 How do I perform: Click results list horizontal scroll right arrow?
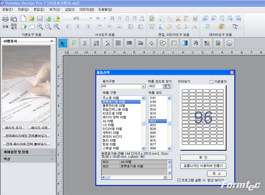[165, 177]
